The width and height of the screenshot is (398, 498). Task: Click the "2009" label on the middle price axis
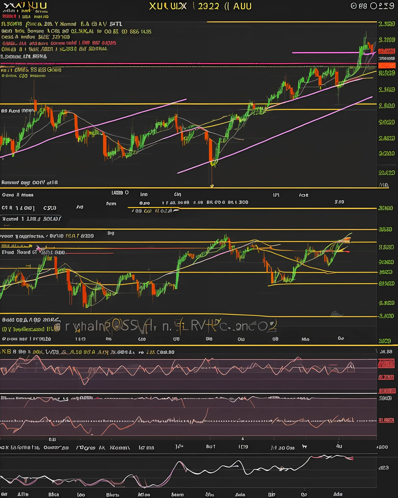(385, 341)
